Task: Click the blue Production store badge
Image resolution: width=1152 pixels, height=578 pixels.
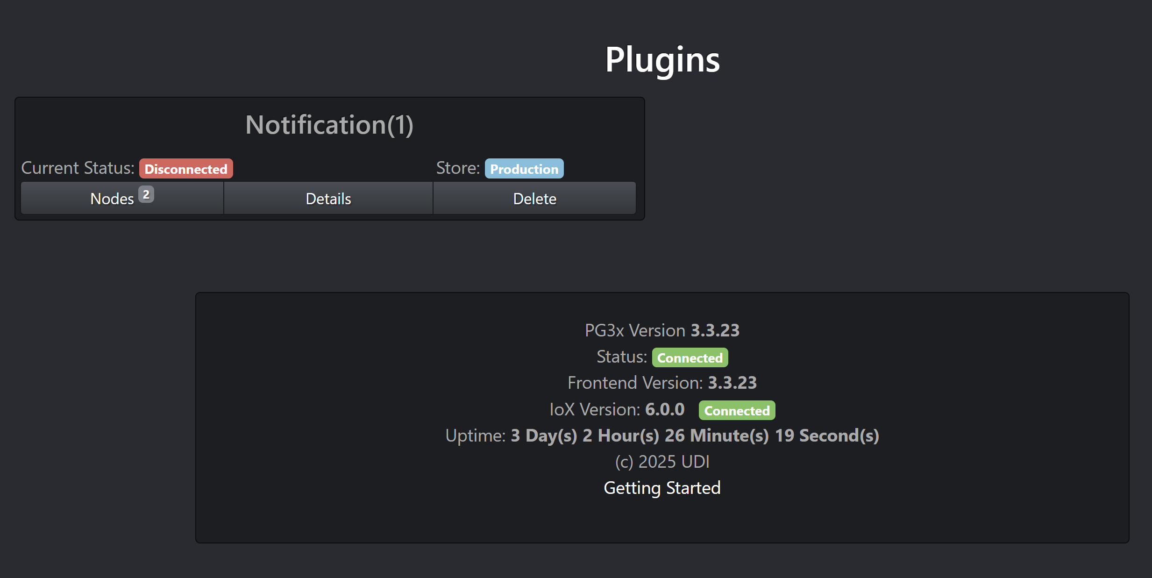Action: point(524,169)
